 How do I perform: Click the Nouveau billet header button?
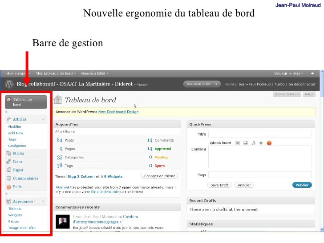pyautogui.click(x=198, y=84)
